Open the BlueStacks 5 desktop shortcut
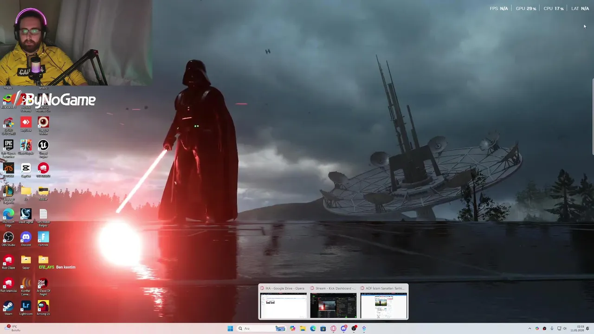This screenshot has width=594, height=334. point(8,101)
